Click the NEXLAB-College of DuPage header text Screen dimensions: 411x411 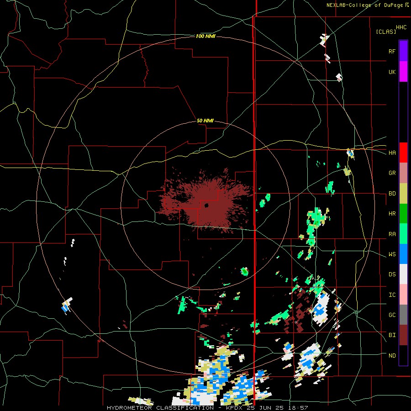(x=364, y=5)
